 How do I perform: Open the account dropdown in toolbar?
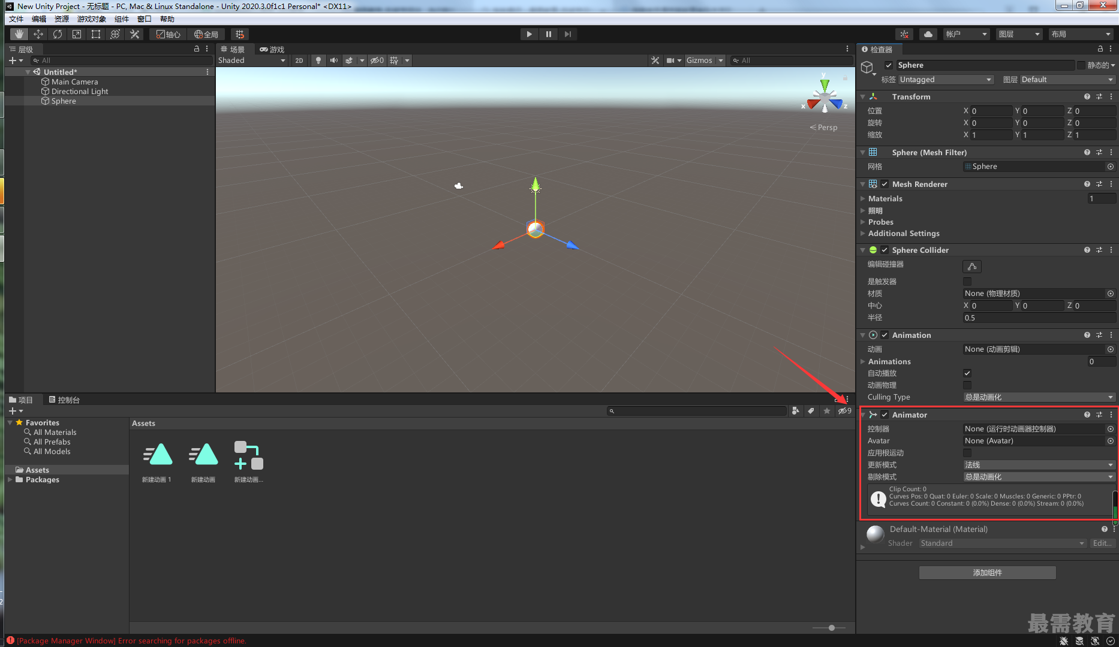966,34
